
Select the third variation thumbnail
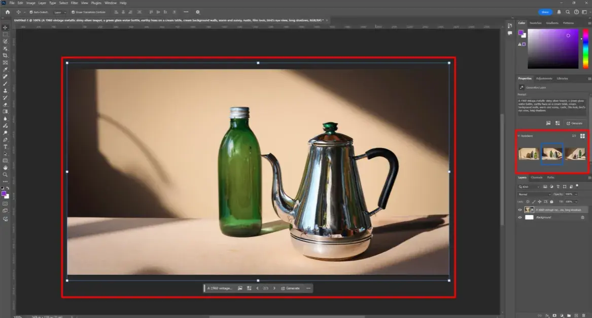[x=575, y=154]
